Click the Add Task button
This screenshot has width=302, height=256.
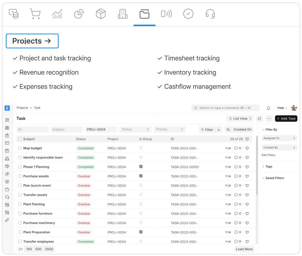[286, 118]
